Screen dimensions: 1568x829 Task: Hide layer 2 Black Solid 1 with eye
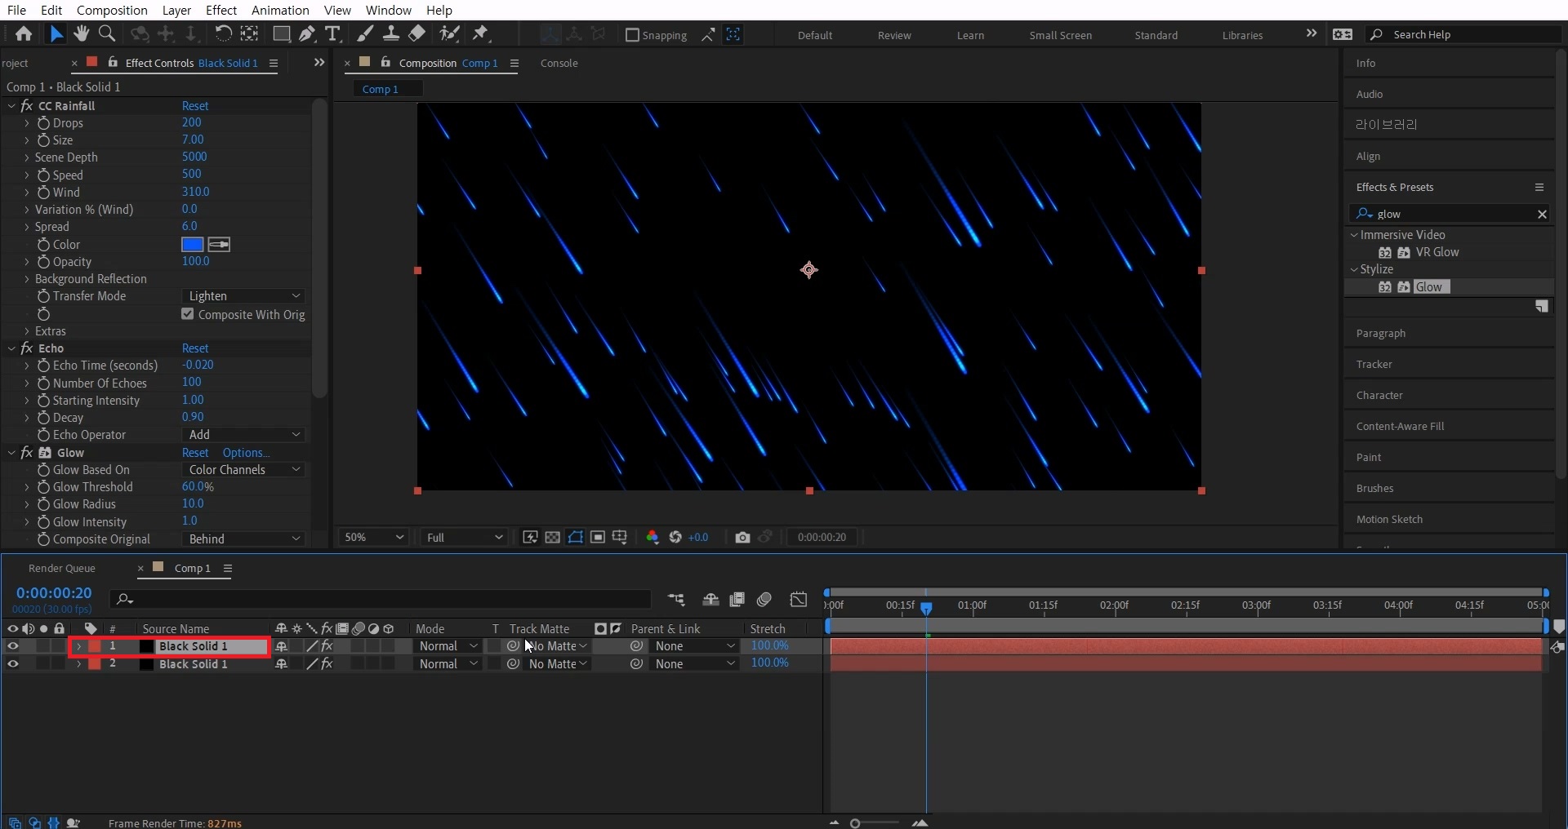pyautogui.click(x=13, y=664)
